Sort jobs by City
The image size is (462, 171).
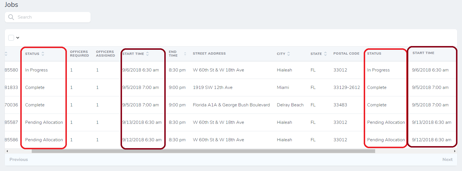coord(289,53)
